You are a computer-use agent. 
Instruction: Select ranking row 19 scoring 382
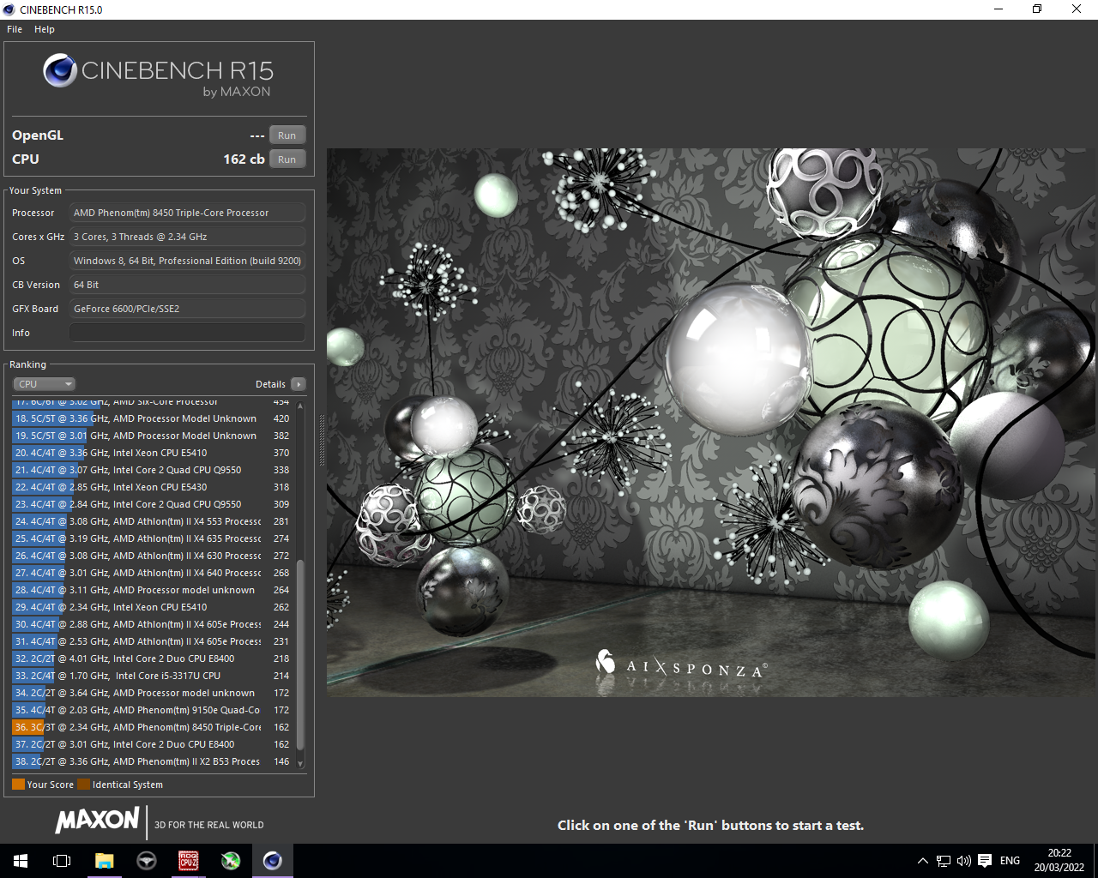[153, 436]
